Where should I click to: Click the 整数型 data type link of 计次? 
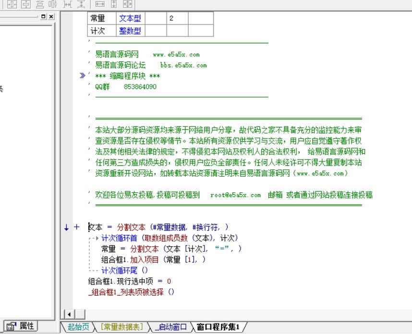(x=127, y=31)
